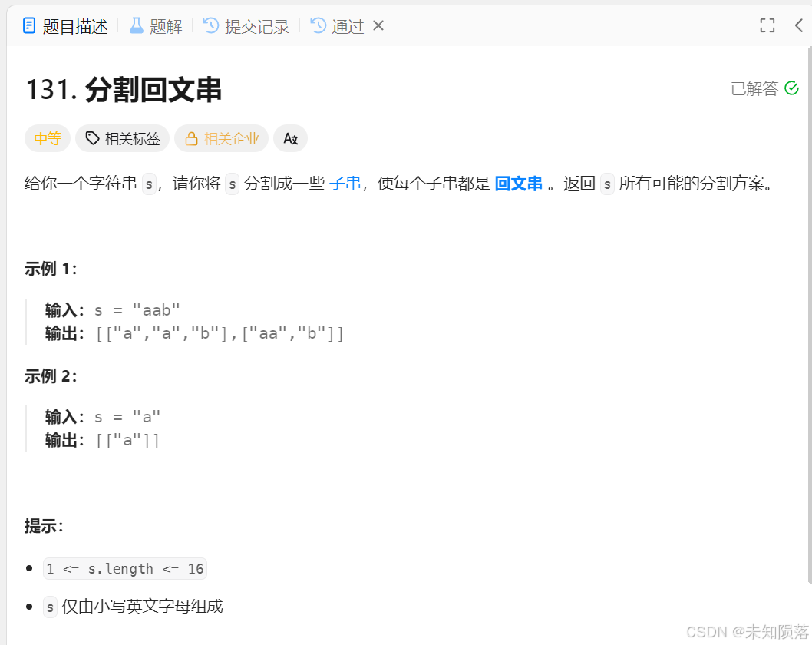This screenshot has height=645, width=812.
Task: Click the 已解答 green check icon
Action: 791,88
